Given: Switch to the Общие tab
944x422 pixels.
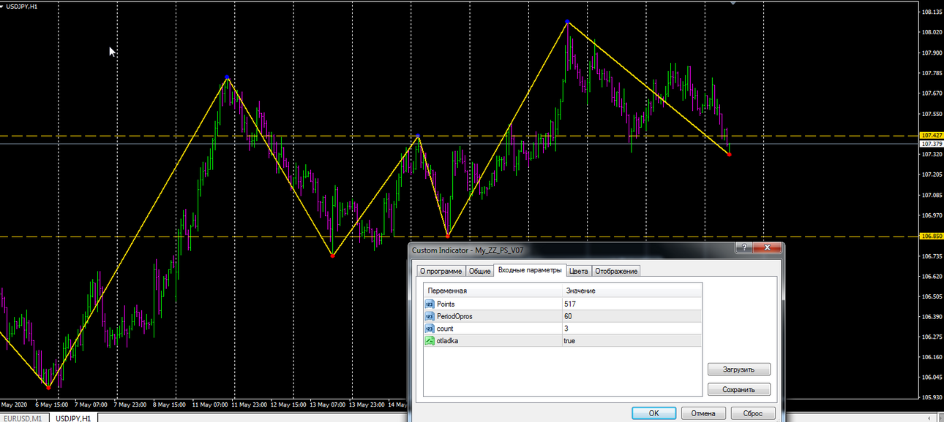Looking at the screenshot, I should click(480, 271).
